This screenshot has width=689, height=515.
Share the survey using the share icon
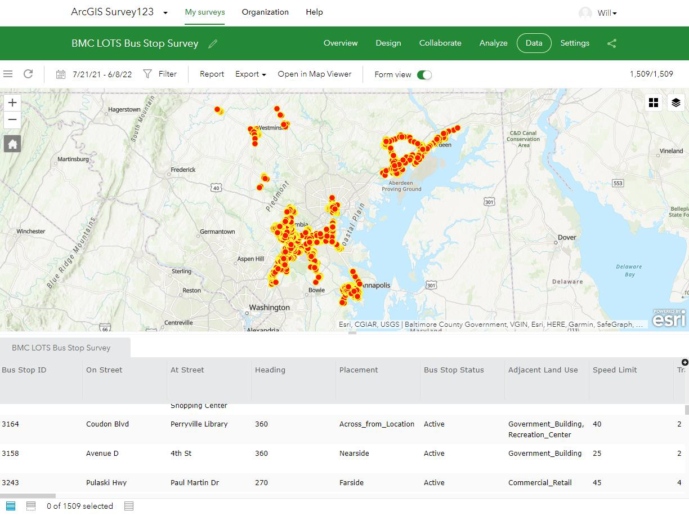[612, 43]
